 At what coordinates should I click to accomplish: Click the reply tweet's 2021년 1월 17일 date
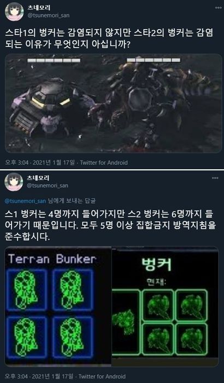click(x=53, y=376)
